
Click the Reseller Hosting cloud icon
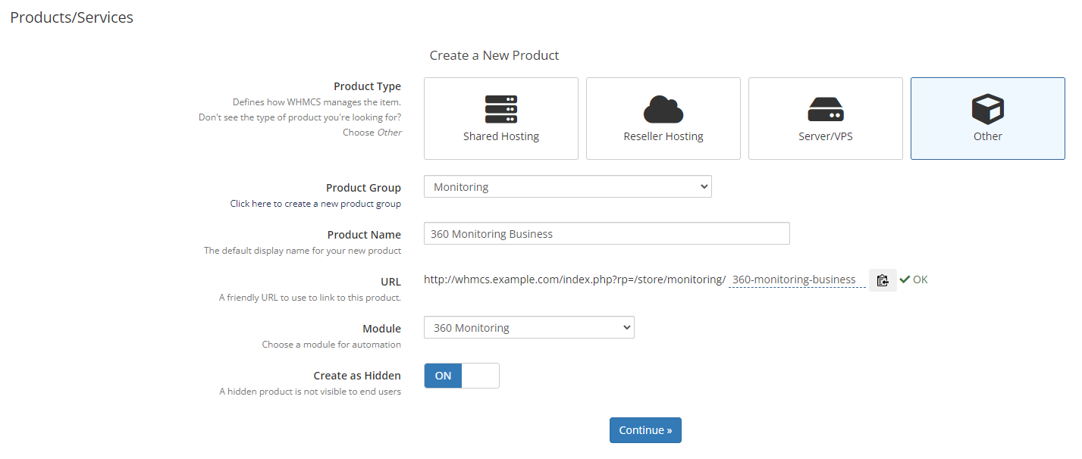(663, 109)
